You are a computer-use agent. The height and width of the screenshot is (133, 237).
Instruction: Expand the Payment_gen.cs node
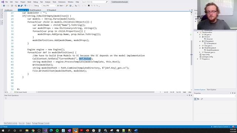[x=200, y=52]
